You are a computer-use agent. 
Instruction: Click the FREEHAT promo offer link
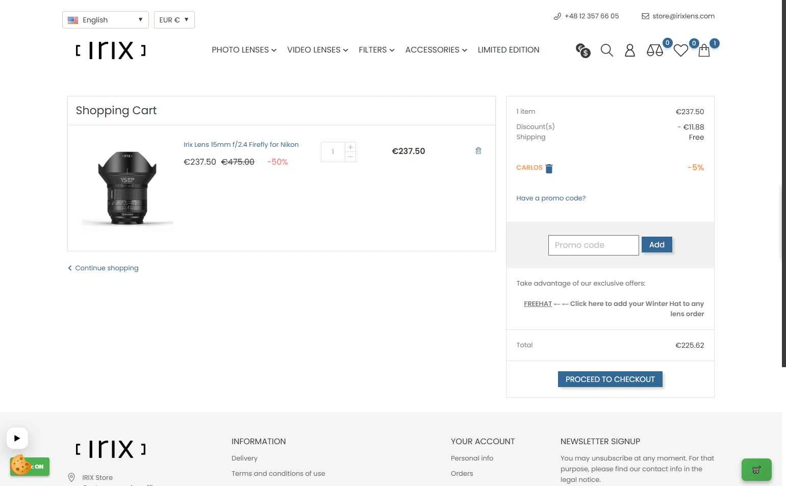pyautogui.click(x=538, y=304)
